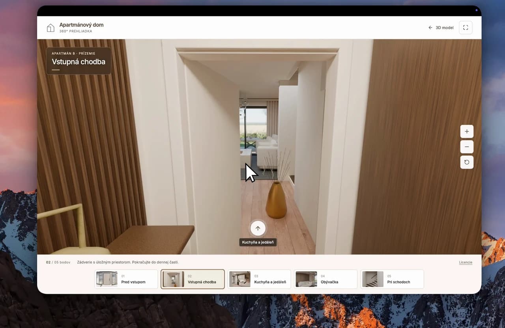Viewport: 505px width, 328px height.
Task: Select the Vstupná chodba stop
Action: coord(193,279)
